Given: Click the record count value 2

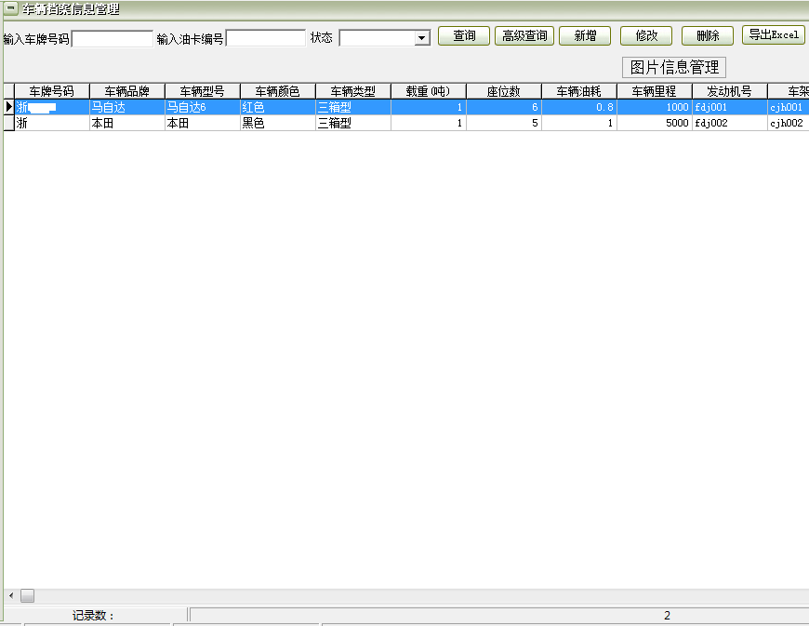Looking at the screenshot, I should click(667, 615).
